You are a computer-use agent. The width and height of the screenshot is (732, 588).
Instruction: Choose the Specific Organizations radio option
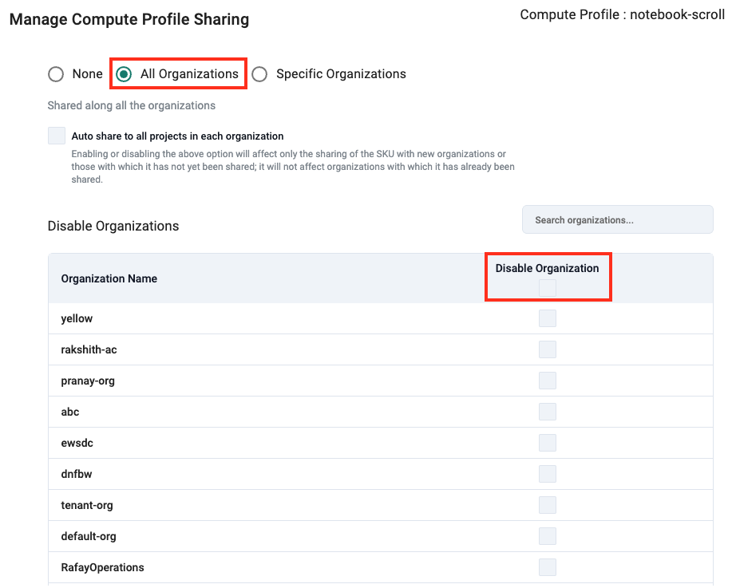click(259, 74)
